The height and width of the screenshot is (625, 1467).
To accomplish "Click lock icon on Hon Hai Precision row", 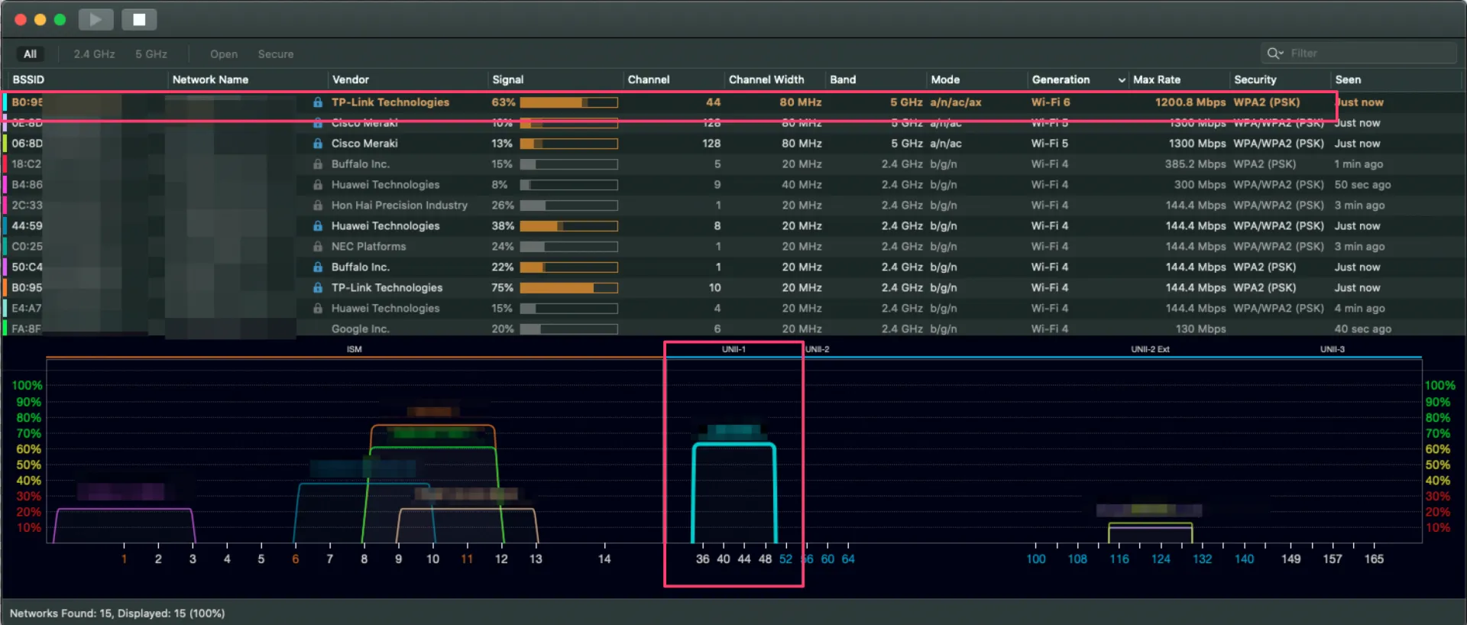I will (317, 206).
